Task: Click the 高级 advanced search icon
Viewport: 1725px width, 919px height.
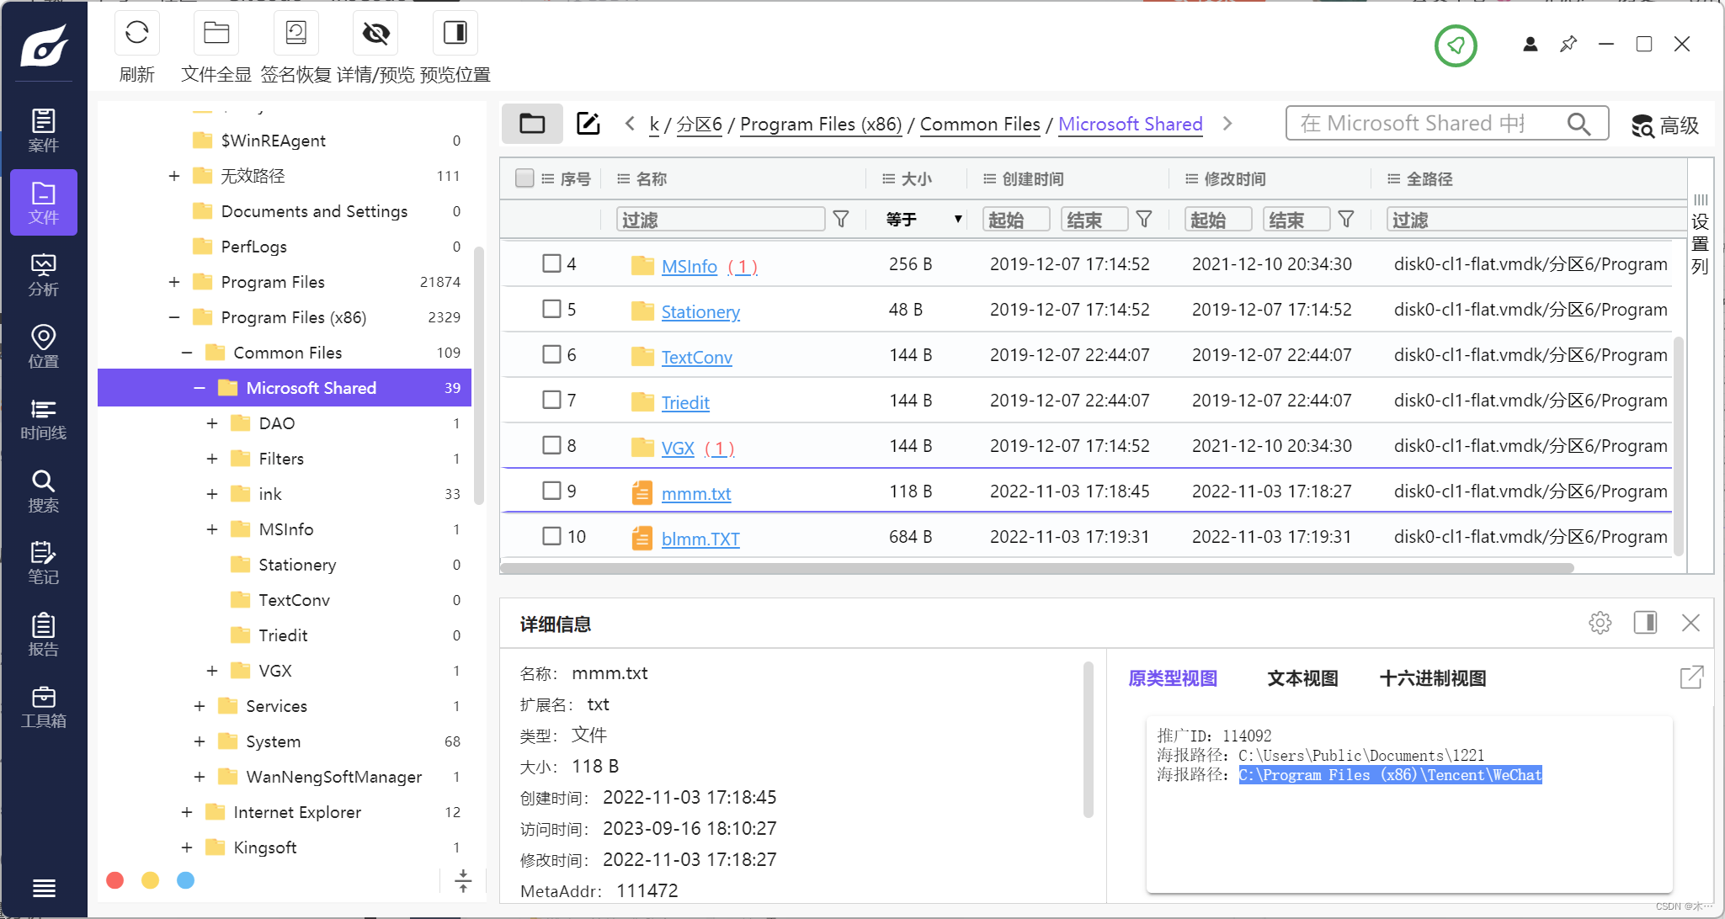Action: pos(1642,125)
